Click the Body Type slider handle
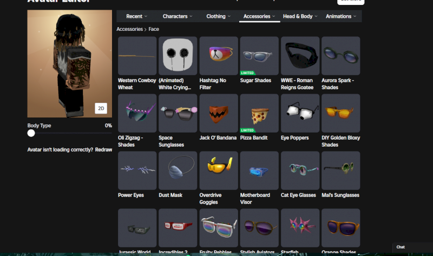The image size is (433, 256). point(31,133)
